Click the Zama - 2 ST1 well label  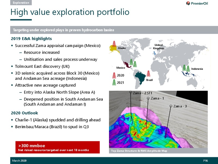(x=143, y=93)
